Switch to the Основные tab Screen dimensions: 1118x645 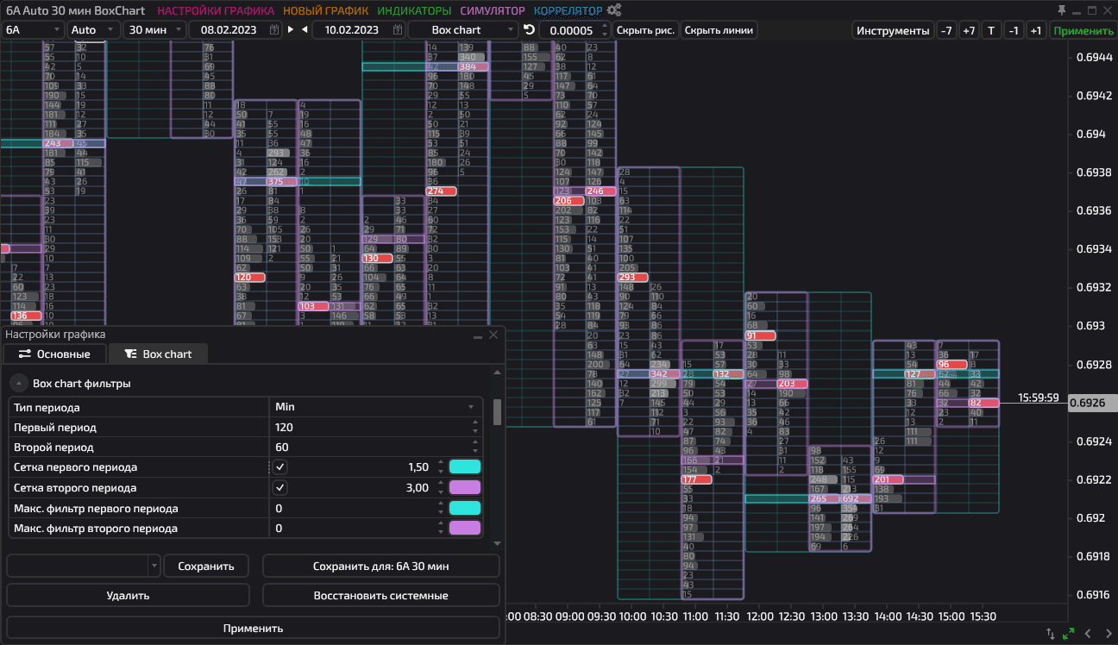coord(54,354)
